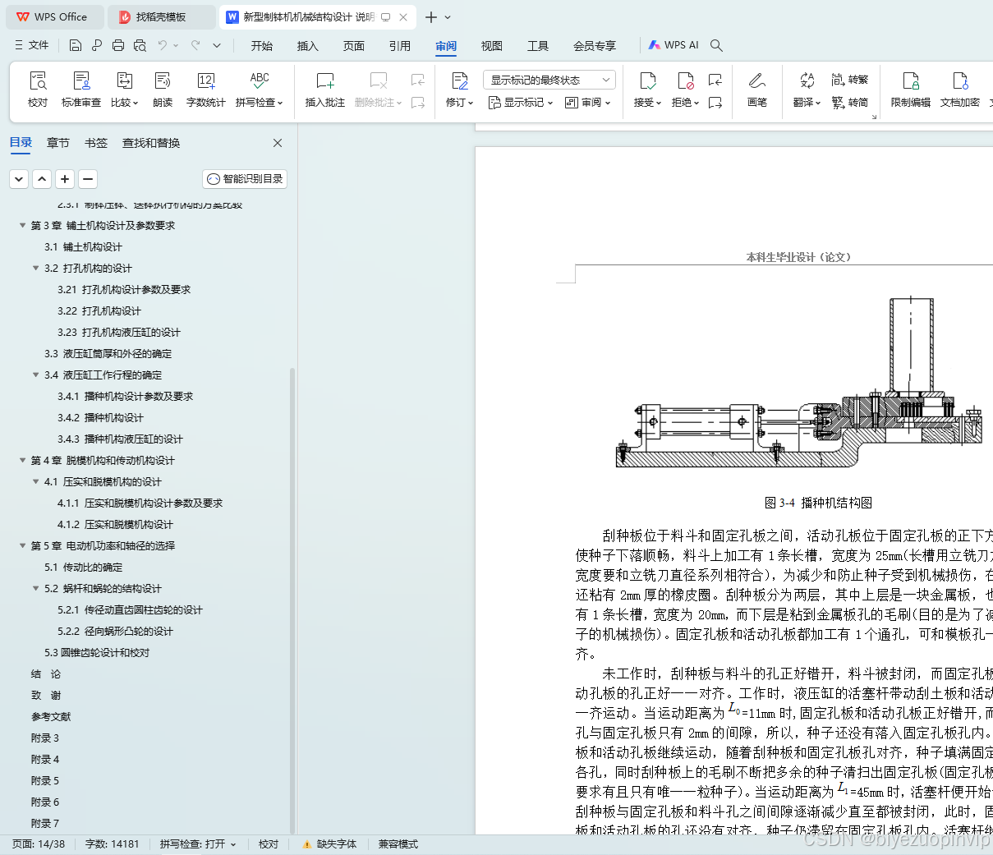Close the navigation pane
993x855 pixels.
pos(278,143)
